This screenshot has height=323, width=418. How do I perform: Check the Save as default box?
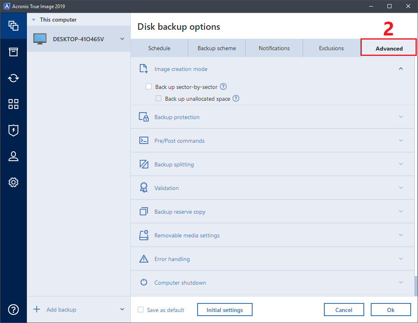click(x=141, y=310)
